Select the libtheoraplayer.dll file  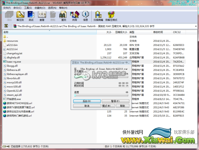(15, 74)
